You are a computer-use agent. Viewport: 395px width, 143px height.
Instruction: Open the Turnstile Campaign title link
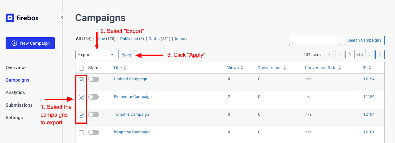point(131,114)
